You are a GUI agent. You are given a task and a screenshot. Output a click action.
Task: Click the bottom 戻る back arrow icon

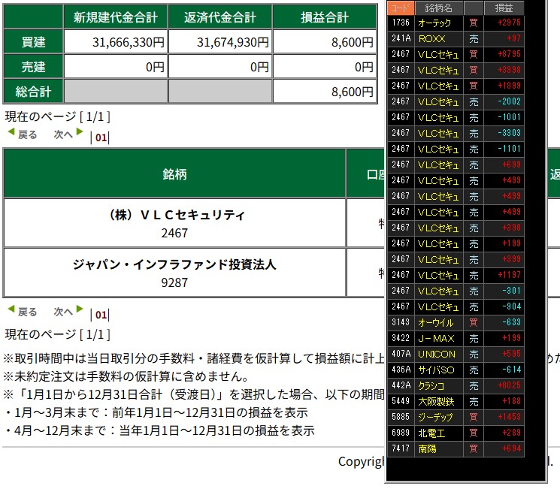11,309
